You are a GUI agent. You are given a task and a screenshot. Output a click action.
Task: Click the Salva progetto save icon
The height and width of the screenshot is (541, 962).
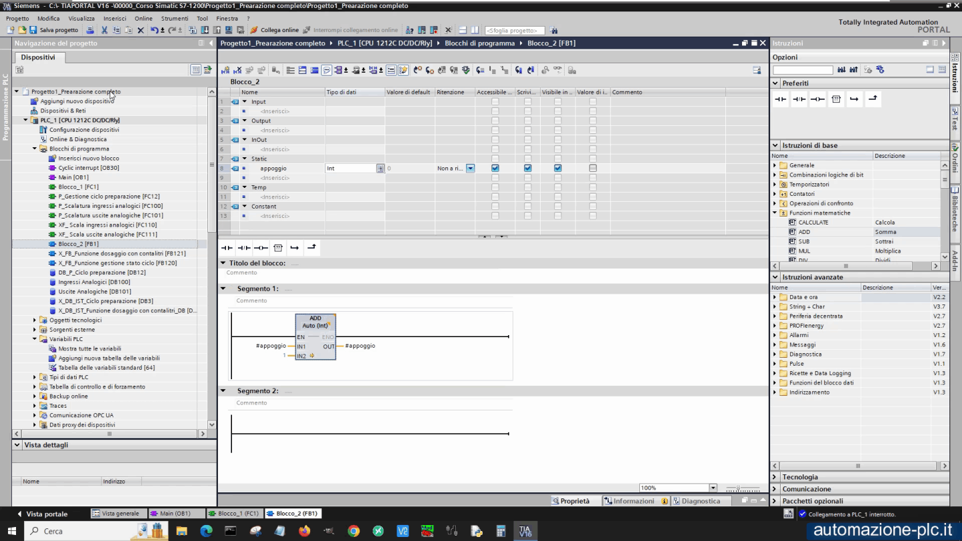(33, 30)
